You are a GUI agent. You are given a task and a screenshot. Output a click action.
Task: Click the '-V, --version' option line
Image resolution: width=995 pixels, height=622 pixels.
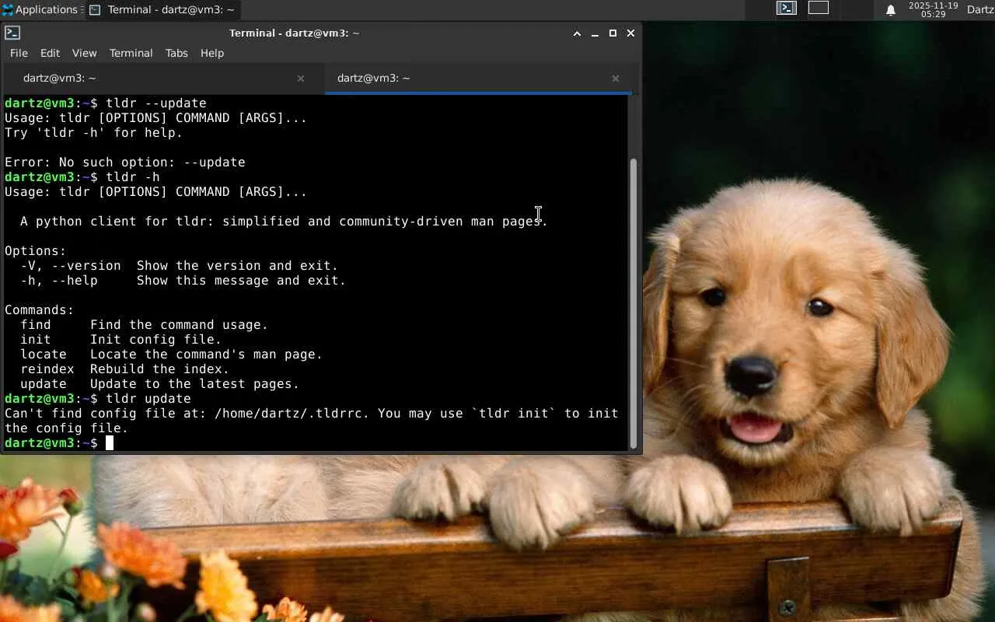click(x=180, y=266)
